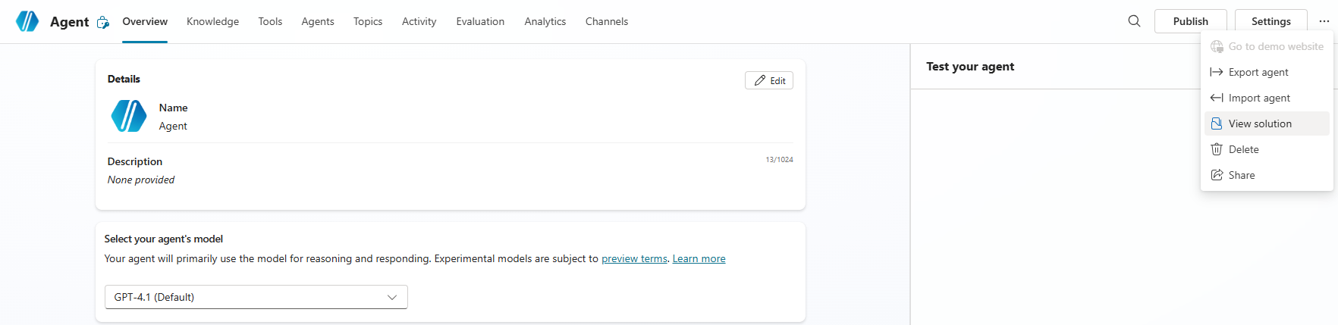The image size is (1338, 325).
Task: Click the chevron on the model selector
Action: coord(392,297)
